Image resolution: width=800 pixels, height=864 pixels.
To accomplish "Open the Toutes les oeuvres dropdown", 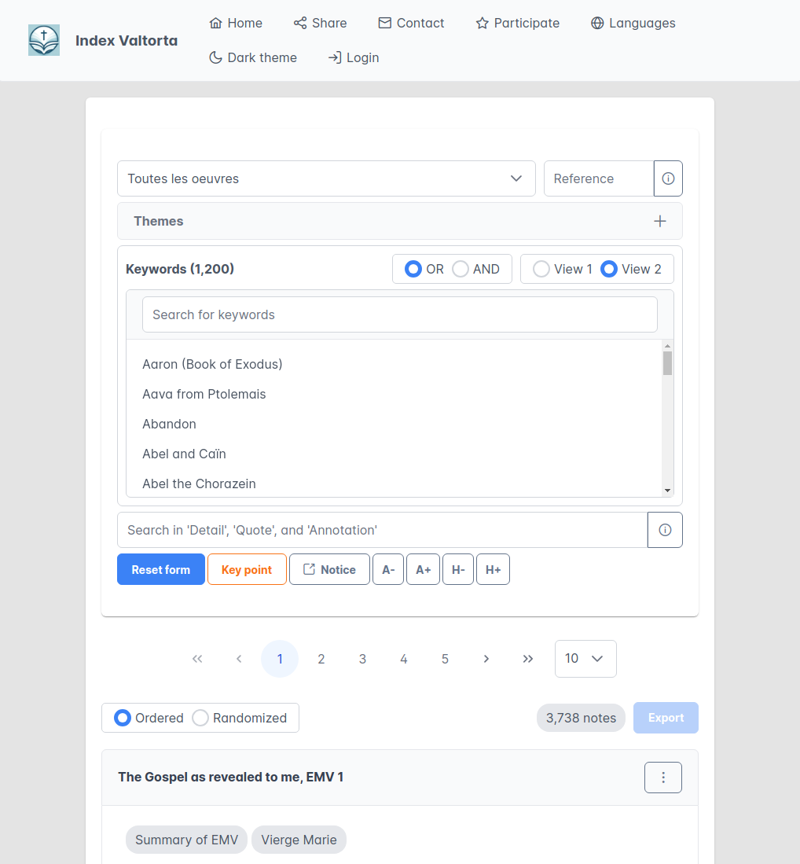I will point(326,178).
